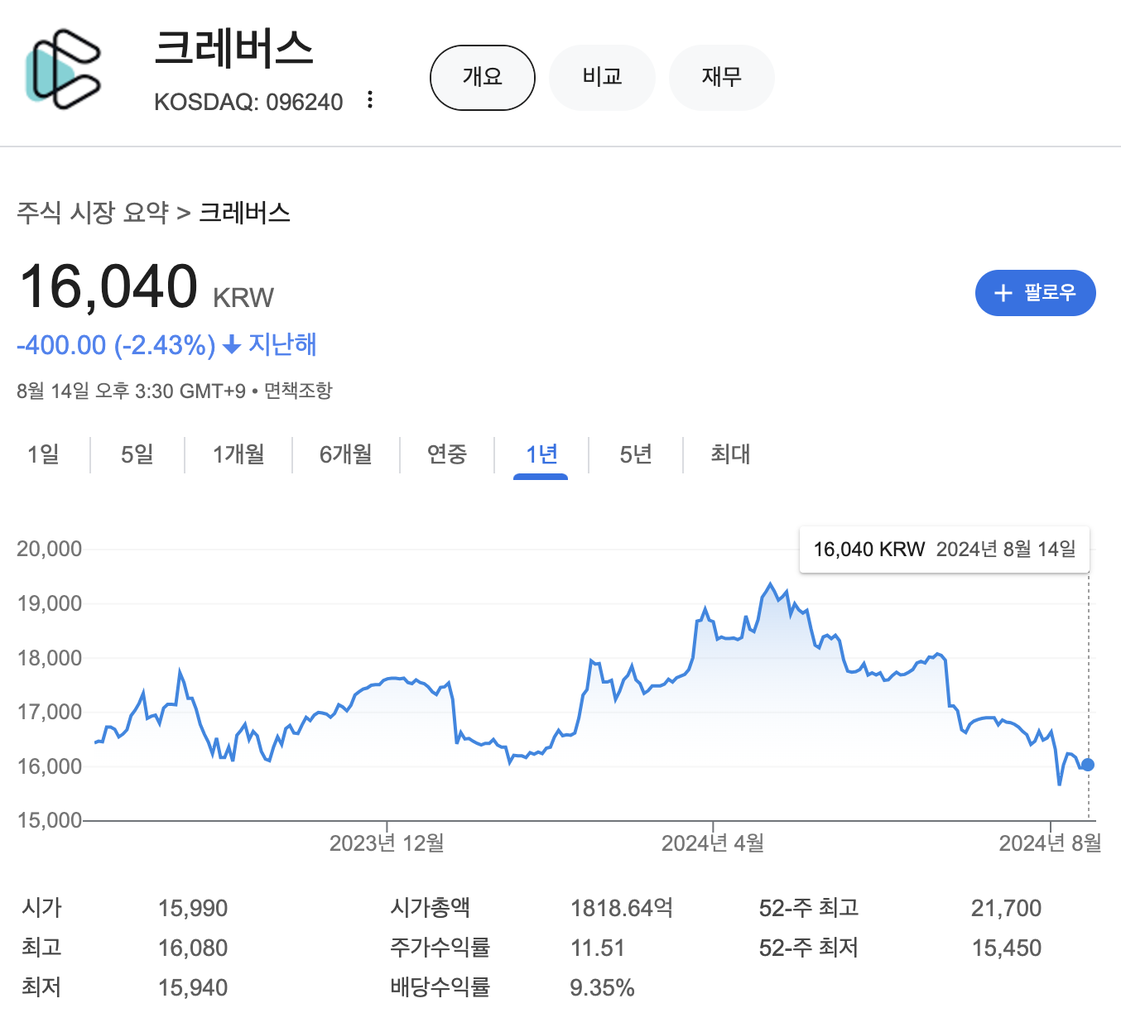Click the 15,000 y-axis label
1121x1013 pixels.
tap(49, 820)
